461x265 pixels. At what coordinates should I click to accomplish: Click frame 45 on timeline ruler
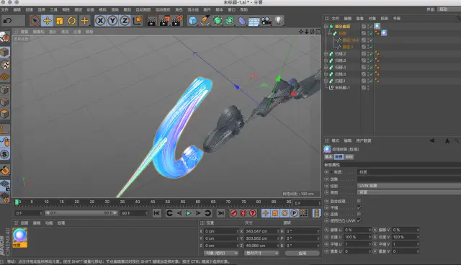[153, 202]
